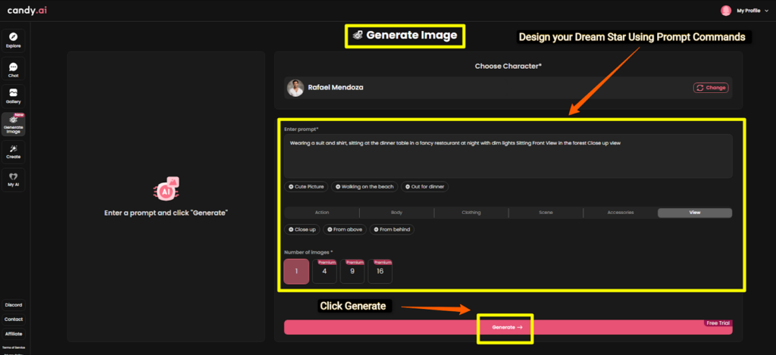Click the pink AI image placeholder icon
776x355 pixels.
(166, 190)
